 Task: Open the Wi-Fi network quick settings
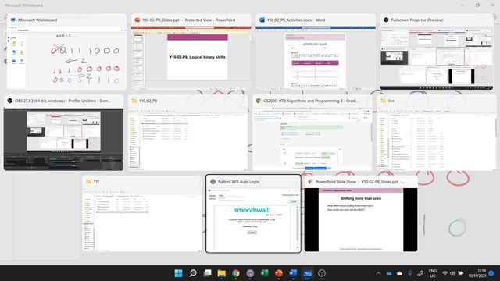pos(445,273)
